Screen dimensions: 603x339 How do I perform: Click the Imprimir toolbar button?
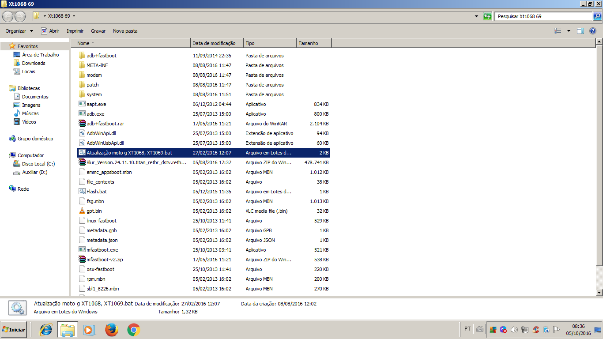click(x=75, y=31)
